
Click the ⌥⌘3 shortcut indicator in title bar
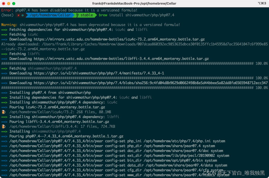[x=262, y=3]
